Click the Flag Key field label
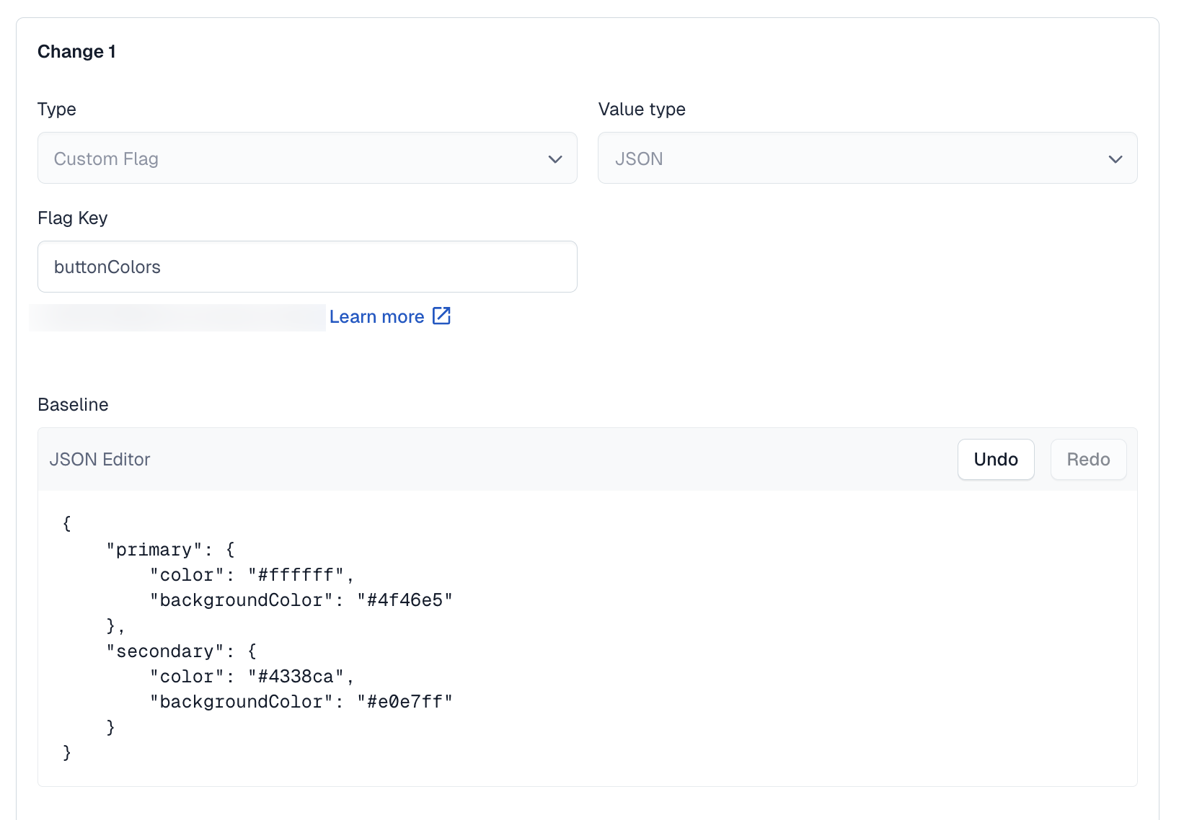 click(x=72, y=218)
